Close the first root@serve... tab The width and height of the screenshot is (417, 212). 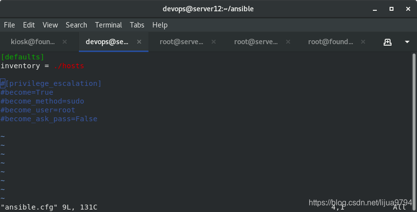[214, 42]
